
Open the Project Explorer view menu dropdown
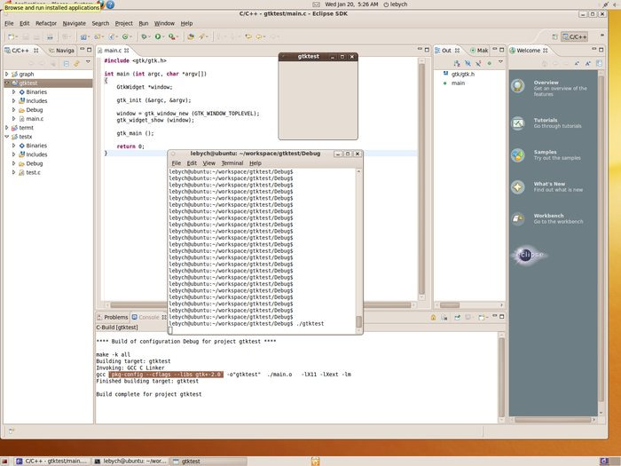[x=88, y=62]
